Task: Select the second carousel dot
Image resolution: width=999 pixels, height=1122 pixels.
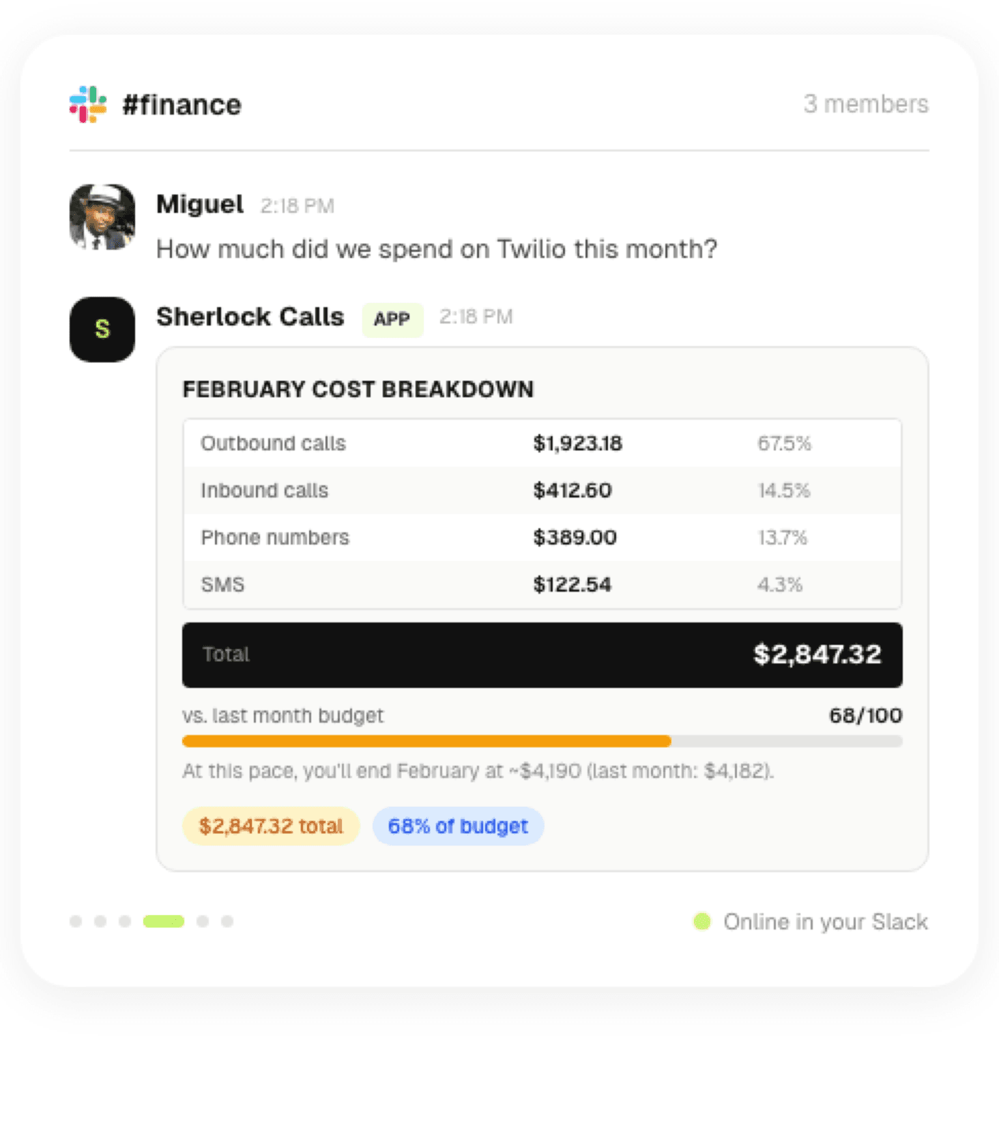Action: 100,921
